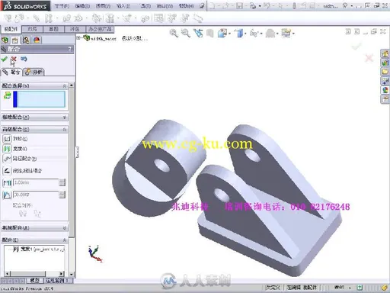Image resolution: width=390 pixels, height=293 pixels.
Task: Click the distance value field 1.00mm
Action: (x=36, y=182)
